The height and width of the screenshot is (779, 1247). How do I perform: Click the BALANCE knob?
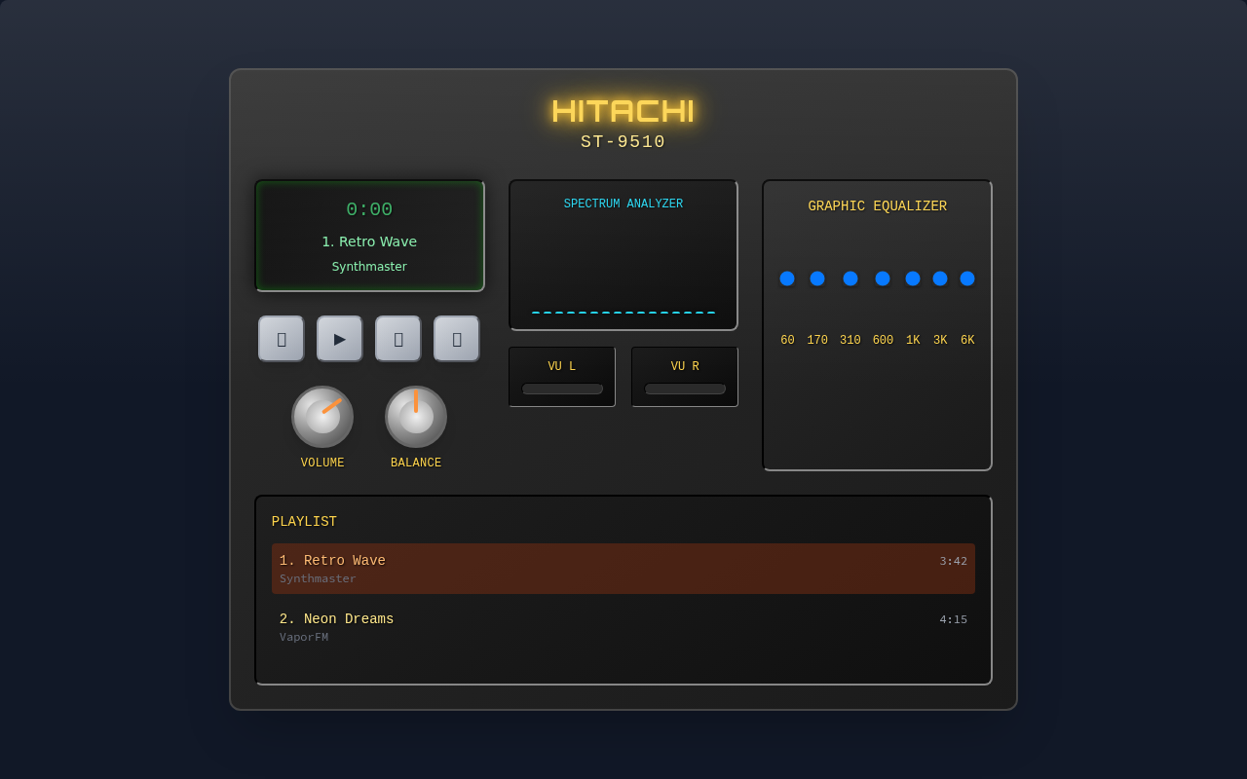(415, 416)
